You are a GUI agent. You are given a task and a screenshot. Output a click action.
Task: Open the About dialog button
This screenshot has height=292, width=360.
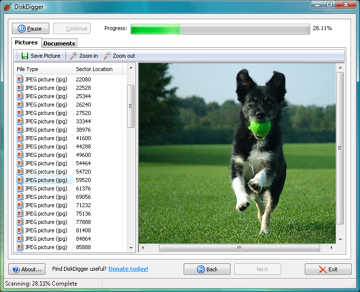(x=27, y=269)
